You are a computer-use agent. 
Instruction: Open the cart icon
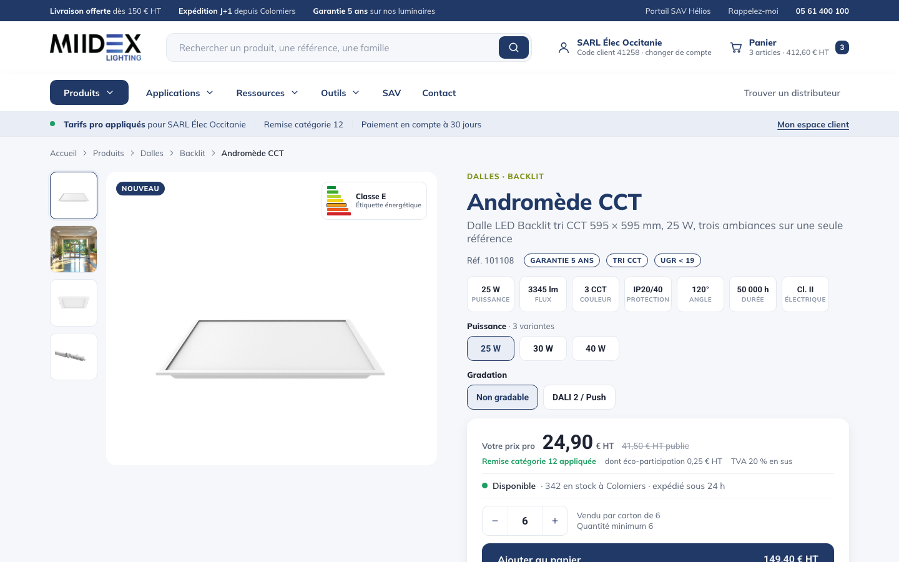pyautogui.click(x=736, y=47)
